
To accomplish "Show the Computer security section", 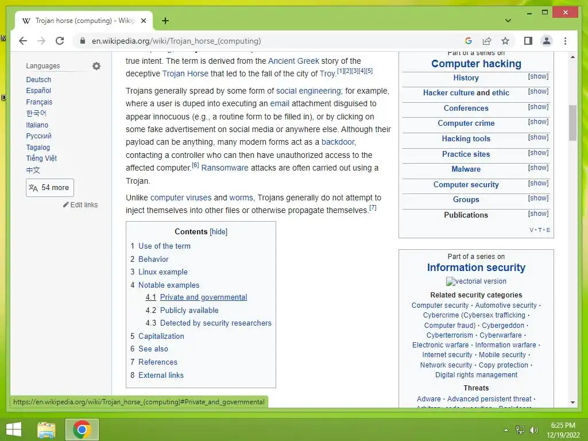I will 538,183.
